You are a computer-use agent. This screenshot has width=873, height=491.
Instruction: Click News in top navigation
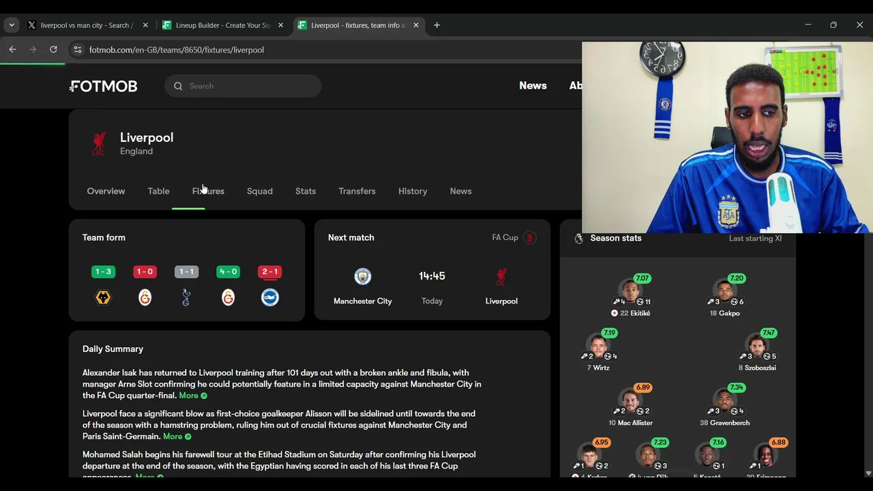[533, 86]
